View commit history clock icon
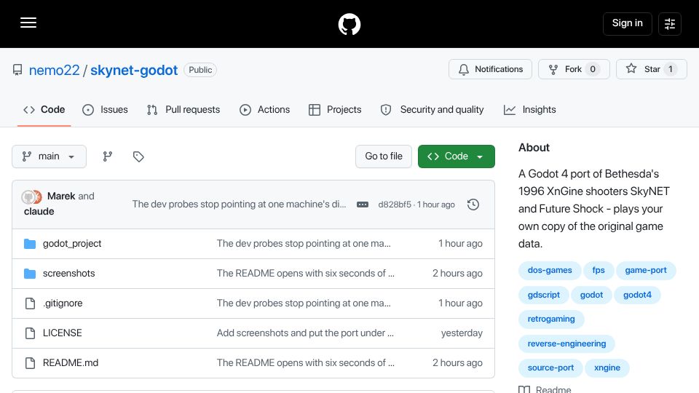This screenshot has width=699, height=393. pos(473,205)
